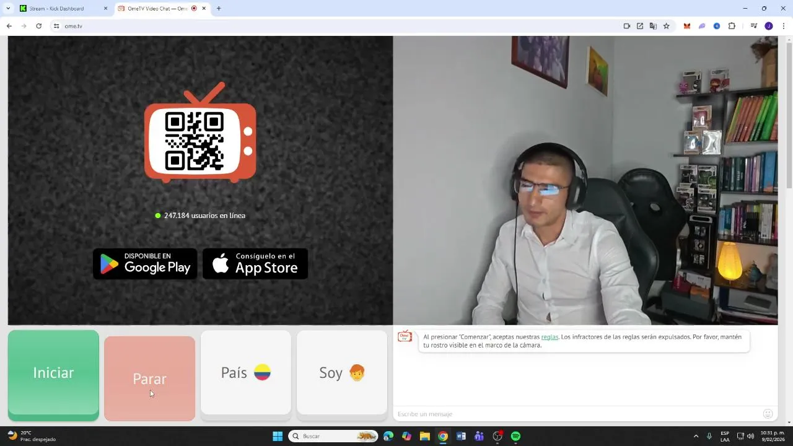This screenshot has width=793, height=446.
Task: Switch the ESP LAA keyboard language
Action: click(x=725, y=436)
